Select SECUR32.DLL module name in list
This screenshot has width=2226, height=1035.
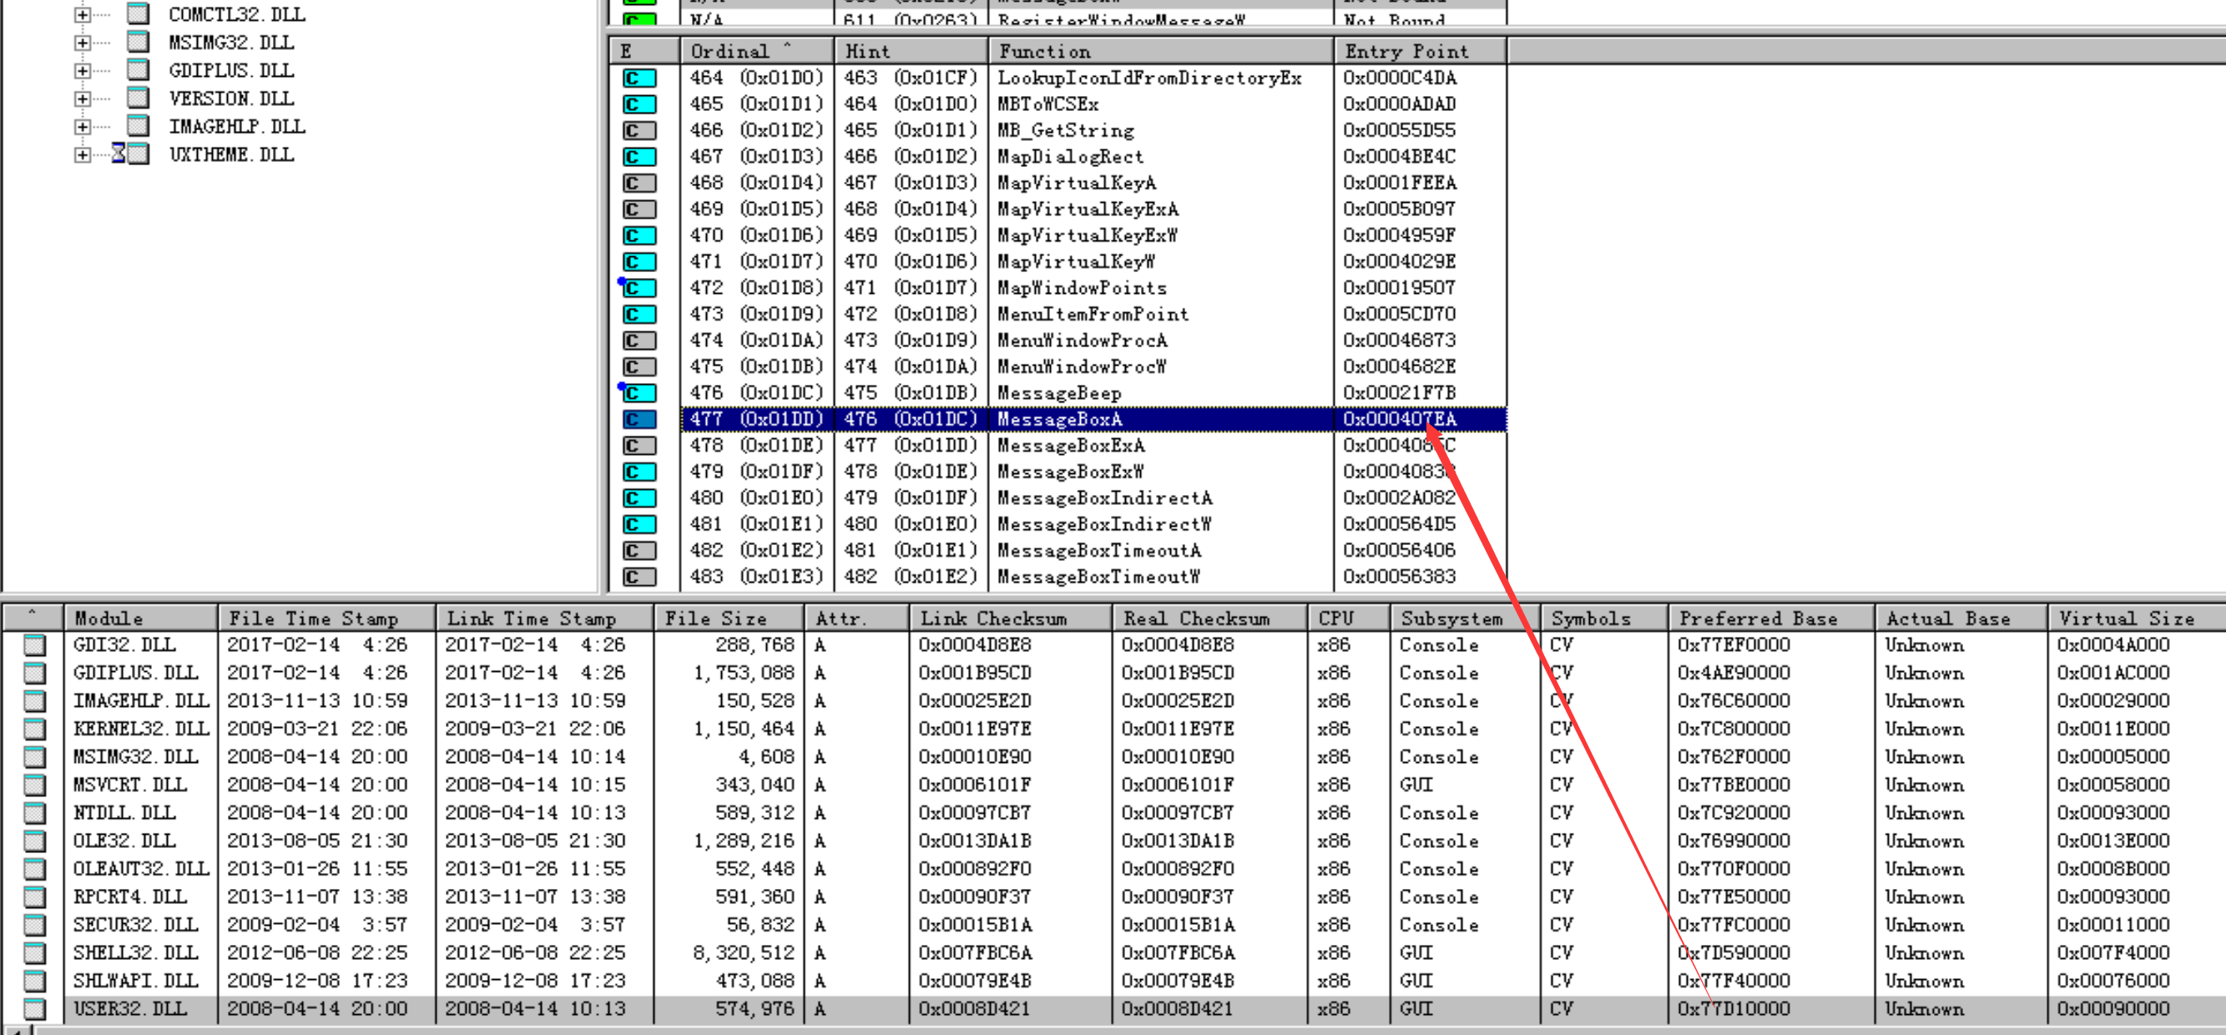click(x=136, y=926)
